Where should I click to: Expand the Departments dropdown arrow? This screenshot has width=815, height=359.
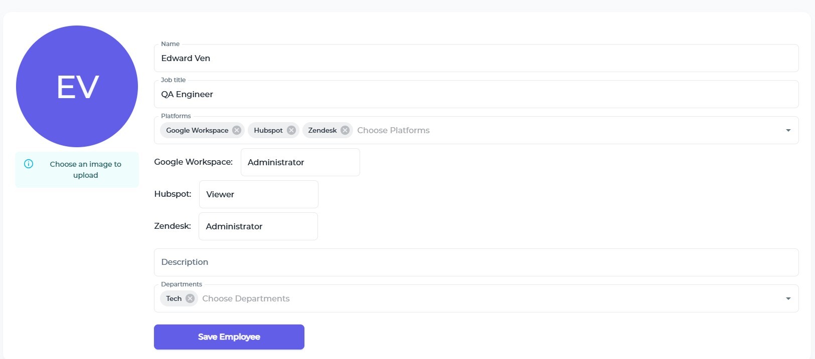788,298
